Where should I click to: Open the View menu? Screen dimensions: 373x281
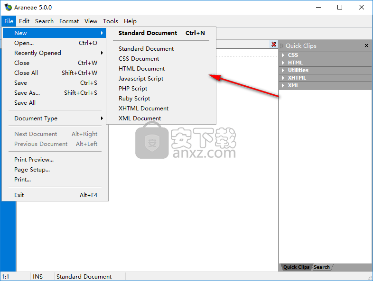pyautogui.click(x=91, y=21)
